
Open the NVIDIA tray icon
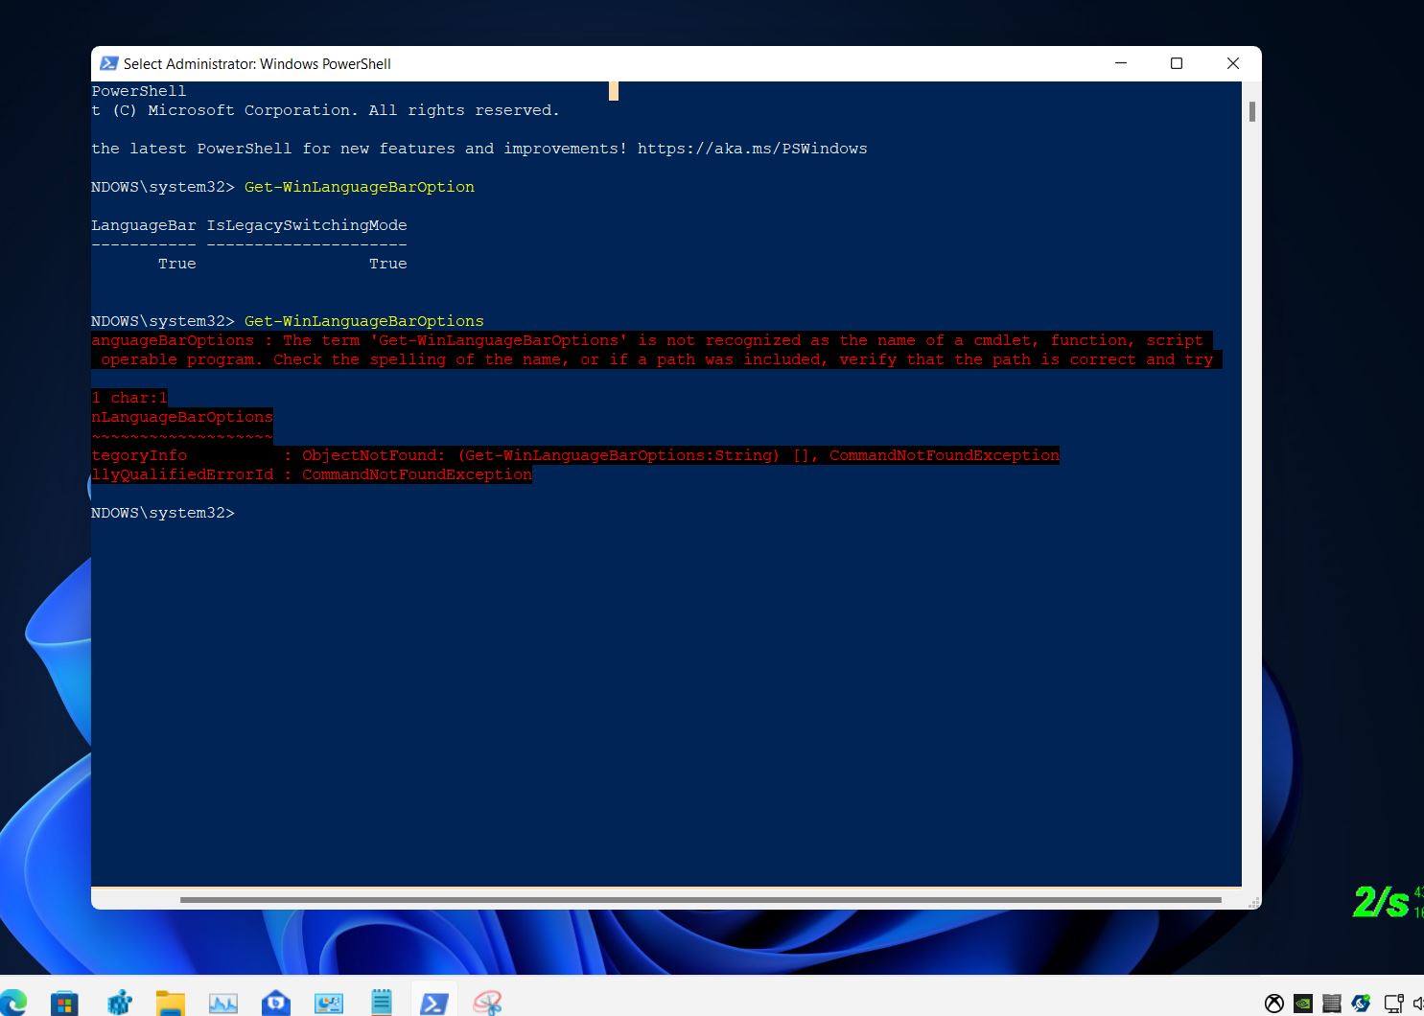coord(1303,1004)
